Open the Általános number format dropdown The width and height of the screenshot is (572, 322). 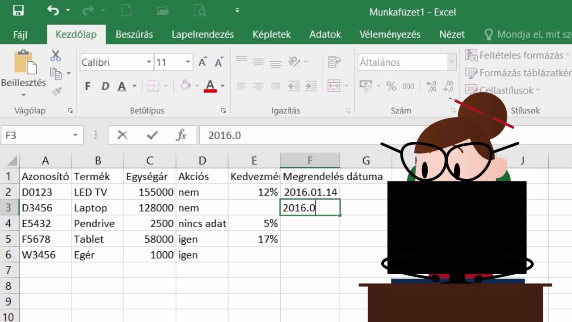tap(451, 62)
